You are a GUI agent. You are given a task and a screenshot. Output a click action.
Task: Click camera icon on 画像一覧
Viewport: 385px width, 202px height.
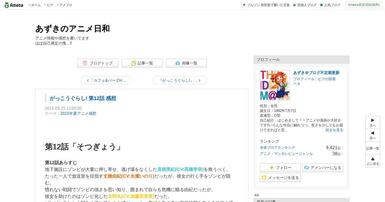178,63
